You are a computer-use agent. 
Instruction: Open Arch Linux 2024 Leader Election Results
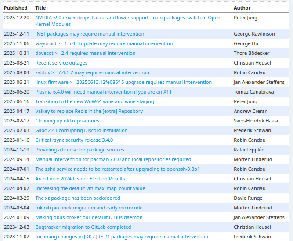pyautogui.click(x=80, y=179)
